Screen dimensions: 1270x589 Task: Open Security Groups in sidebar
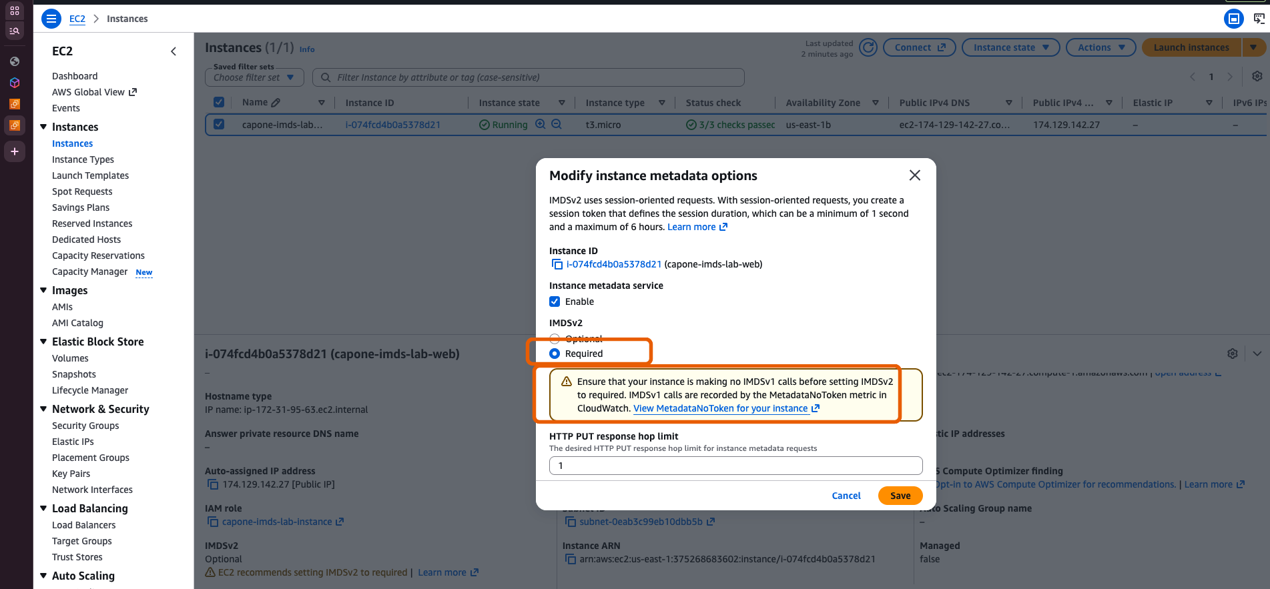[x=85, y=426]
